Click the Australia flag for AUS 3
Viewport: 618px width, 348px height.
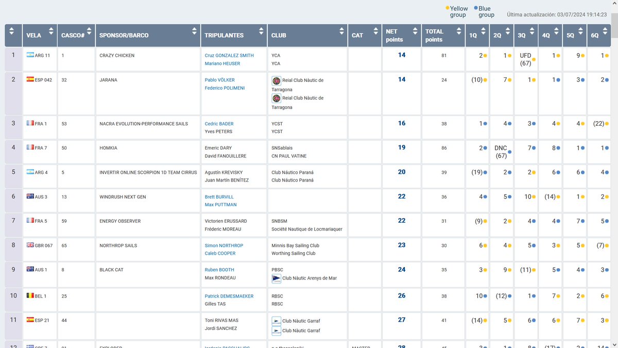(x=30, y=196)
